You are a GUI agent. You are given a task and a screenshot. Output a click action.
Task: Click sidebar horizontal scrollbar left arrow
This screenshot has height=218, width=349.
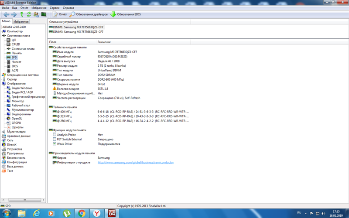tap(3, 200)
